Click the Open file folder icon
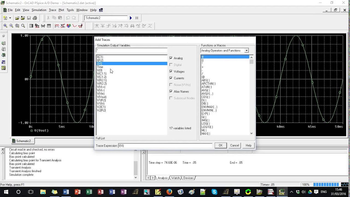This screenshot has height=197, width=350. pos(17,18)
